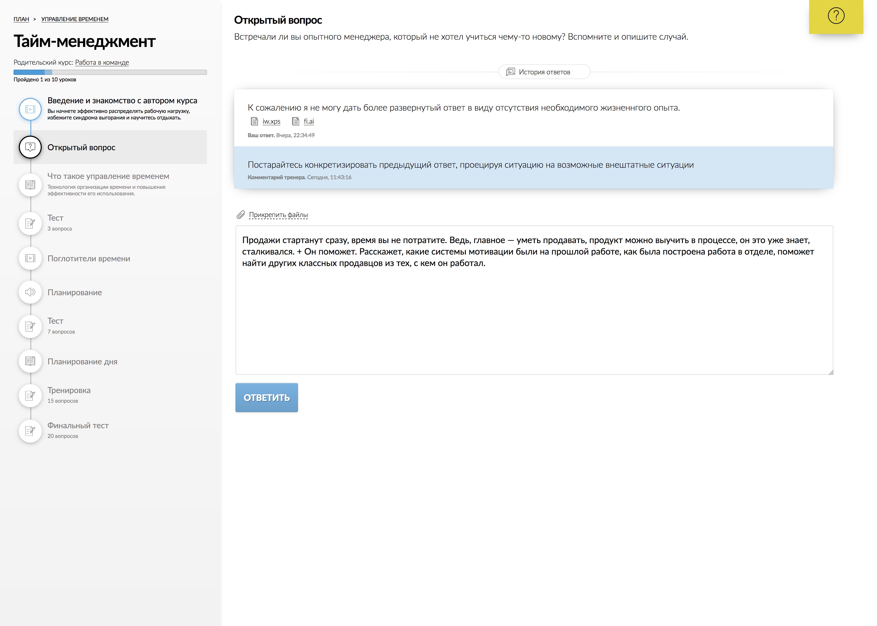This screenshot has height=626, width=877.
Task: Click the course progress bar
Action: tap(110, 72)
